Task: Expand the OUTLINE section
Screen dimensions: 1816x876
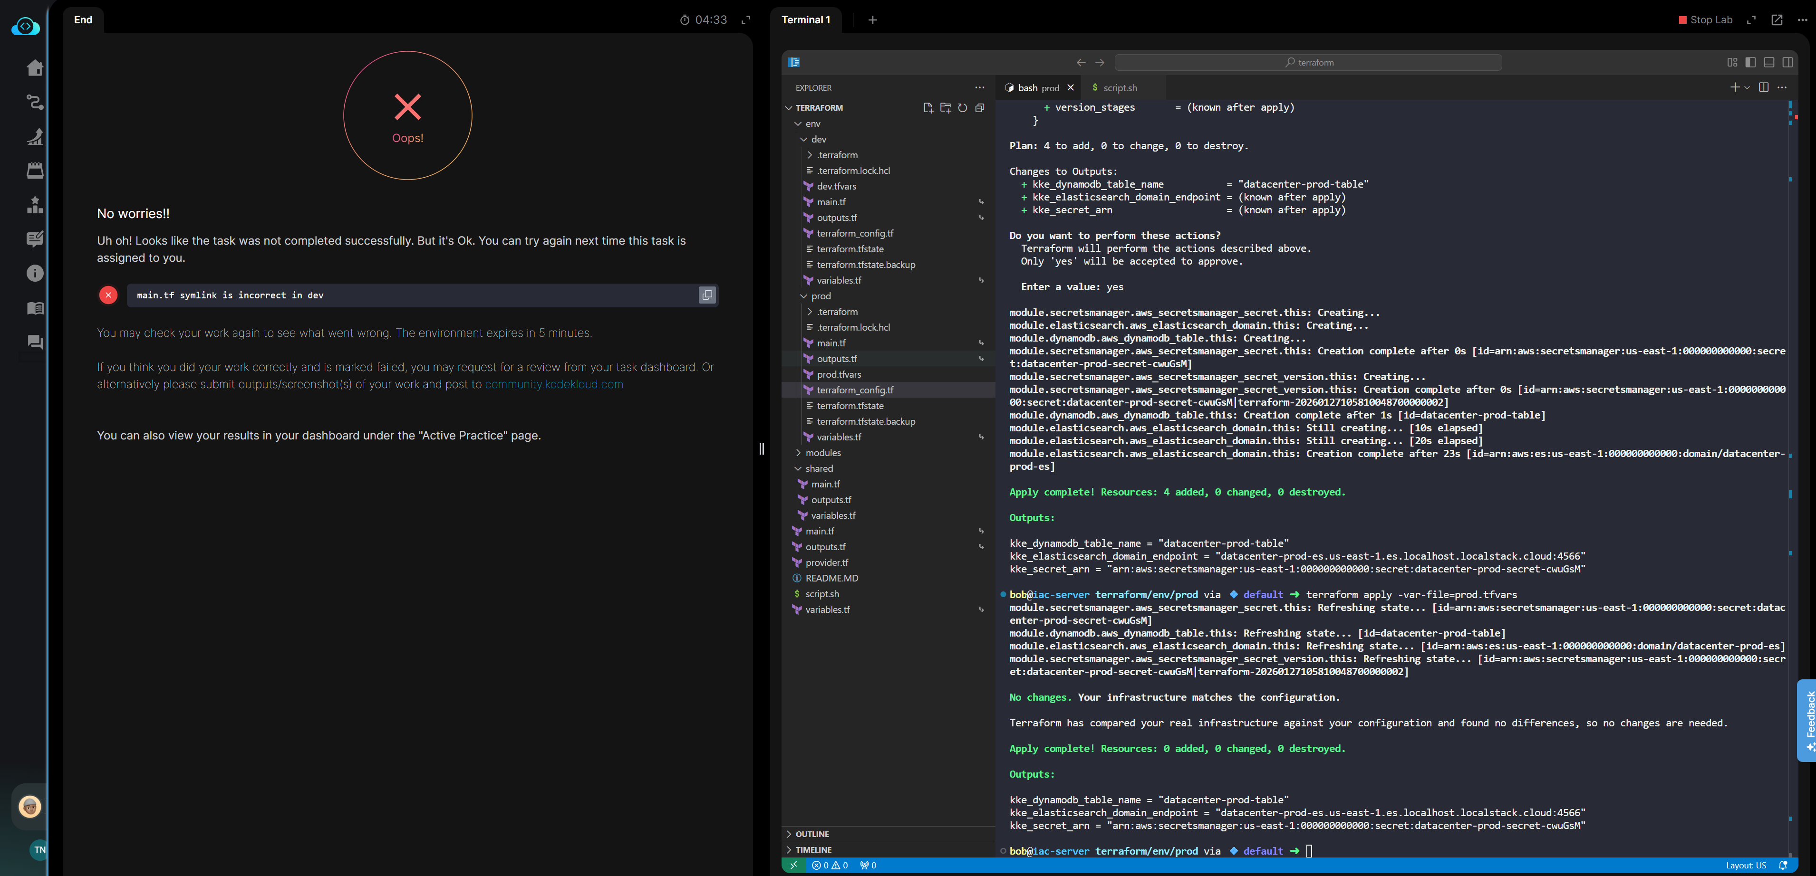Action: pyautogui.click(x=811, y=834)
